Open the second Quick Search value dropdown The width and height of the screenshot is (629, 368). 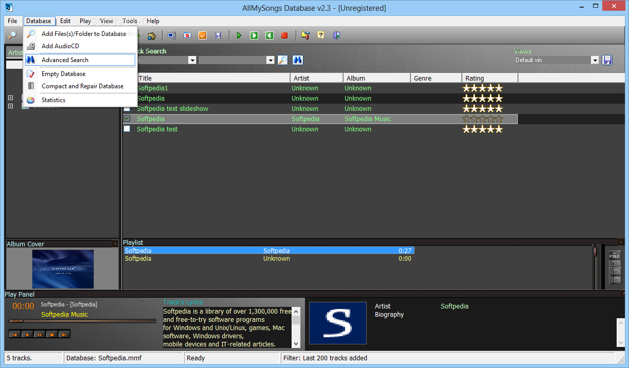pyautogui.click(x=271, y=60)
